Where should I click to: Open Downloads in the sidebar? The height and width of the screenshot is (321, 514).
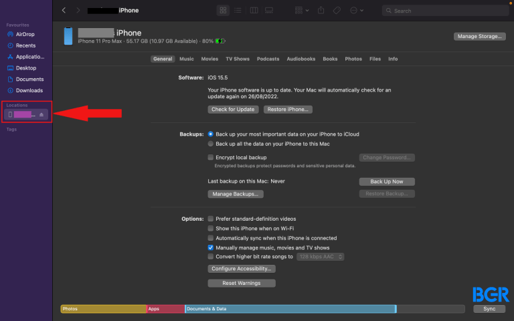tap(25, 90)
